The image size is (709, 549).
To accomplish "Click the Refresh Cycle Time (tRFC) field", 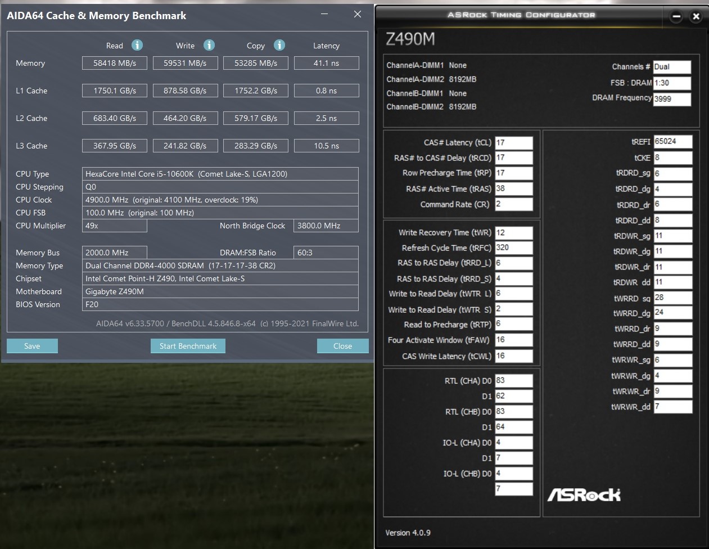I will [x=514, y=248].
